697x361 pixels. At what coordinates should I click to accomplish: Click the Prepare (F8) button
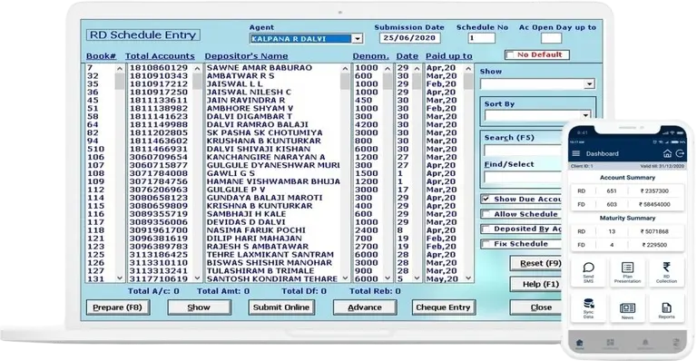[x=117, y=307]
